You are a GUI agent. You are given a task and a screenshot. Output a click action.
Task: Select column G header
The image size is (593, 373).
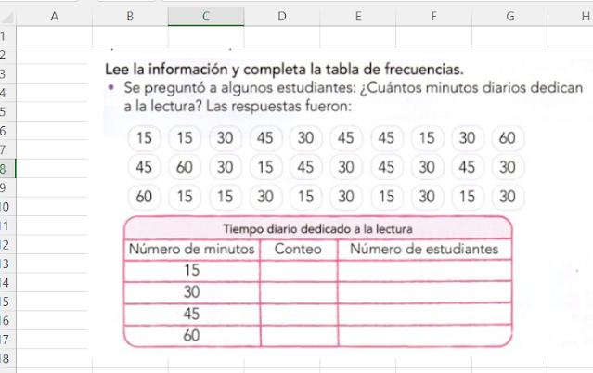pos(510,17)
